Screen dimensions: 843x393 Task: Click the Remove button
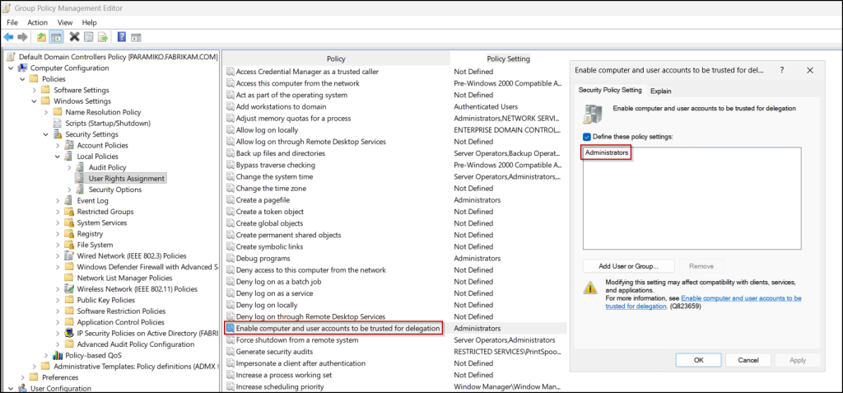pos(701,266)
